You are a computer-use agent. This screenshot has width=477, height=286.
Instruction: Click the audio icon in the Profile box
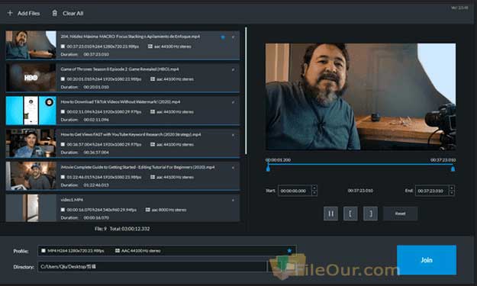(x=117, y=251)
